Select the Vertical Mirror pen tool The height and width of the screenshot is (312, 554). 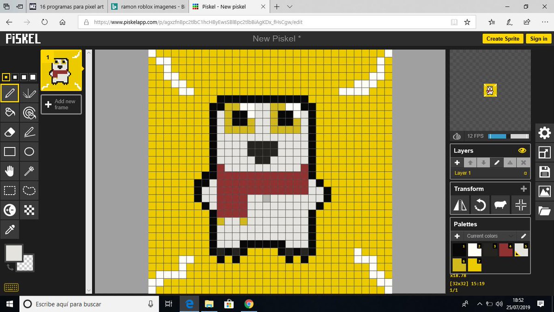pyautogui.click(x=29, y=93)
